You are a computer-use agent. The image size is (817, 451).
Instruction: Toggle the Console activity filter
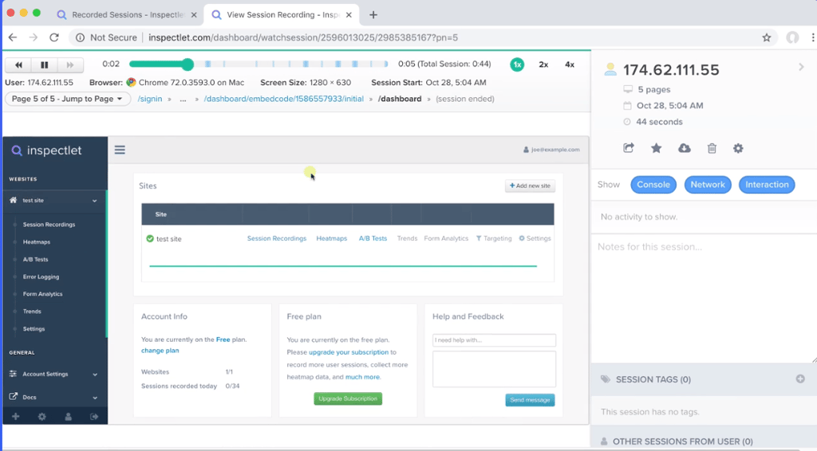coord(653,185)
